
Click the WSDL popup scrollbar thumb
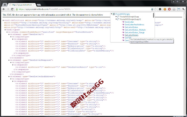(x=154, y=15)
